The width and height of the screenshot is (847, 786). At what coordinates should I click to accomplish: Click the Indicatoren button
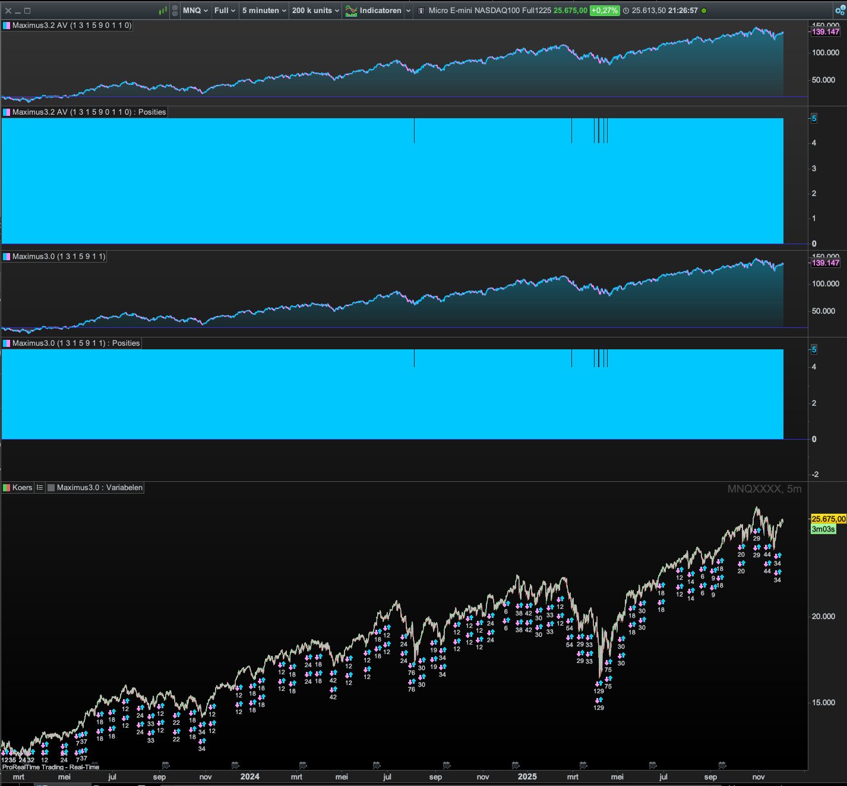[x=374, y=11]
